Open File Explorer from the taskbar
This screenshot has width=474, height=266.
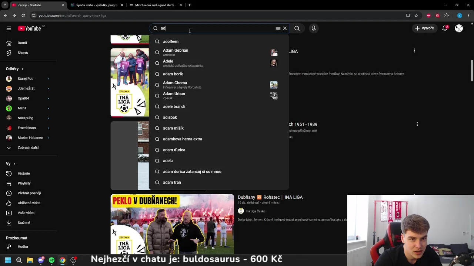(x=30, y=260)
